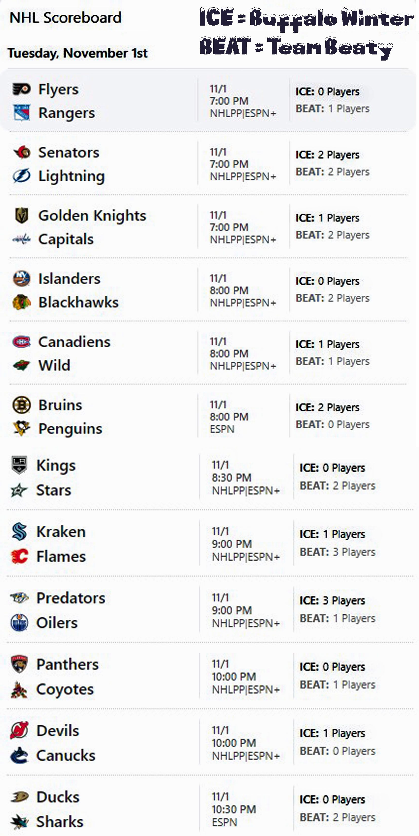Image resolution: width=419 pixels, height=836 pixels.
Task: Open the Islanders team name link
Action: click(69, 279)
